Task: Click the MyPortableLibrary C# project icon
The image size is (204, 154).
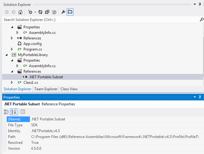Action: (x=14, y=55)
